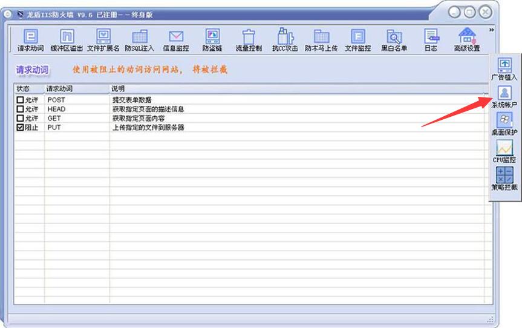Open the 抗CC攻击 toolbar icon

click(285, 41)
